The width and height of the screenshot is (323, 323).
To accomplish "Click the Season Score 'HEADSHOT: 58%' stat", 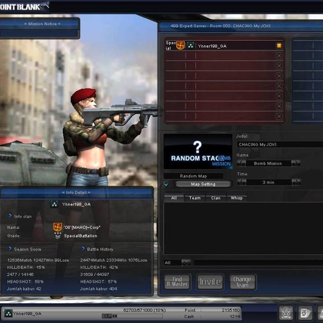I will (x=25, y=281).
